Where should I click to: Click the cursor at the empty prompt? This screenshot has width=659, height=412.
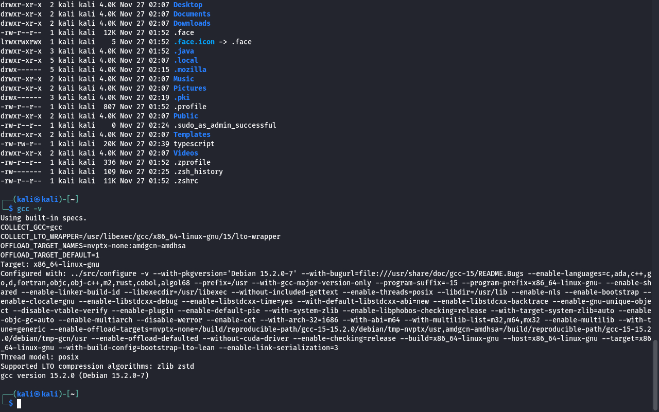19,403
